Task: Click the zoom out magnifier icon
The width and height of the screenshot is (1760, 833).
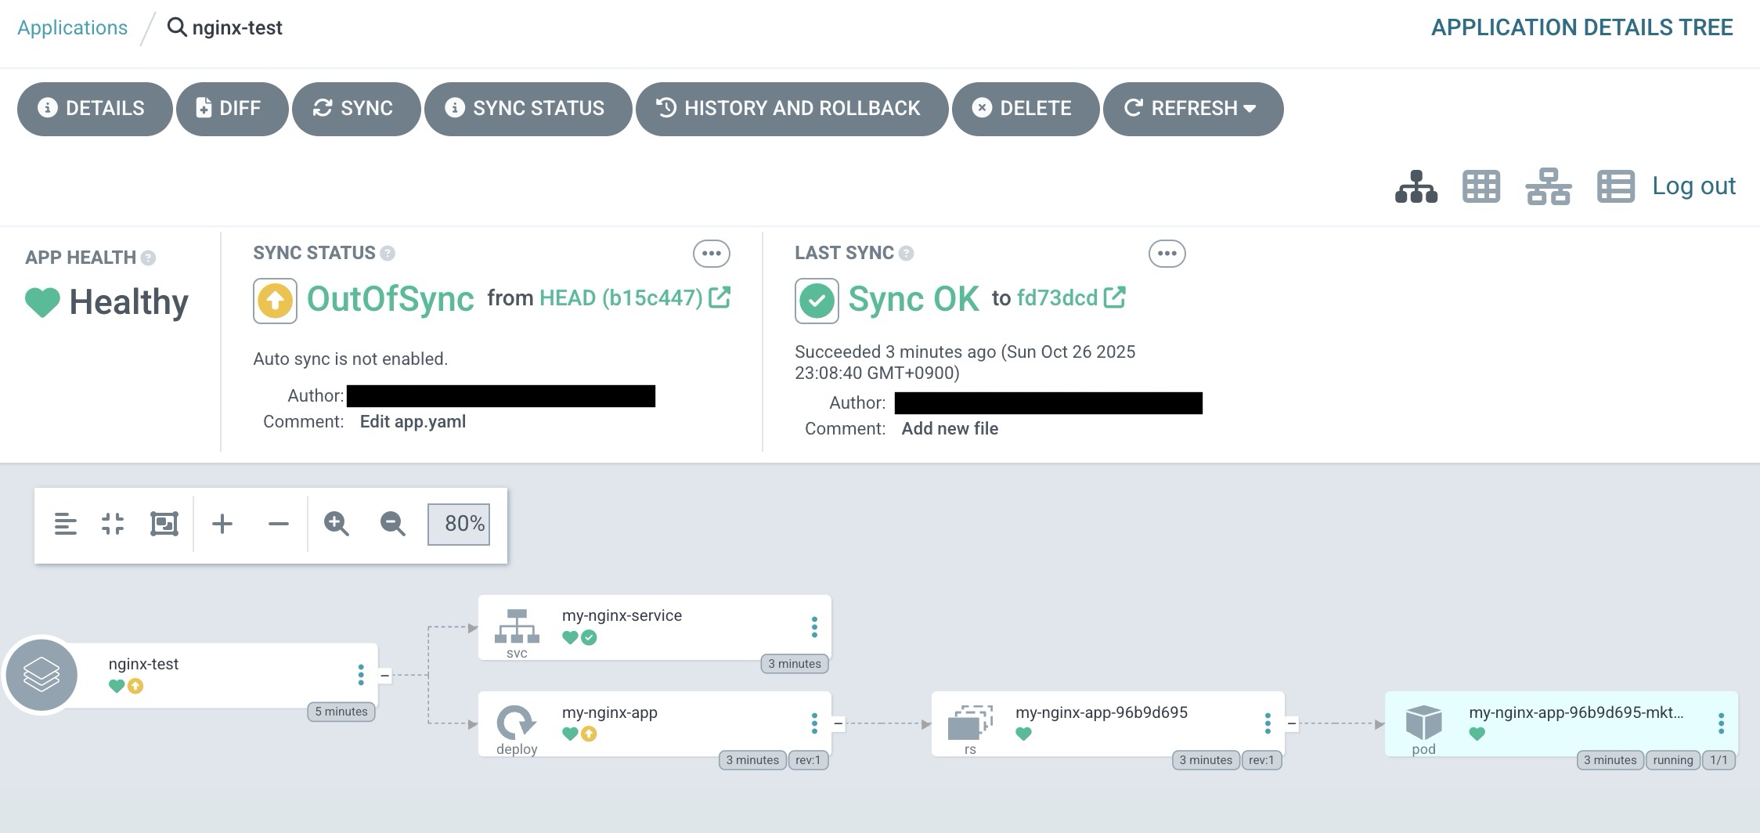Action: [x=392, y=524]
